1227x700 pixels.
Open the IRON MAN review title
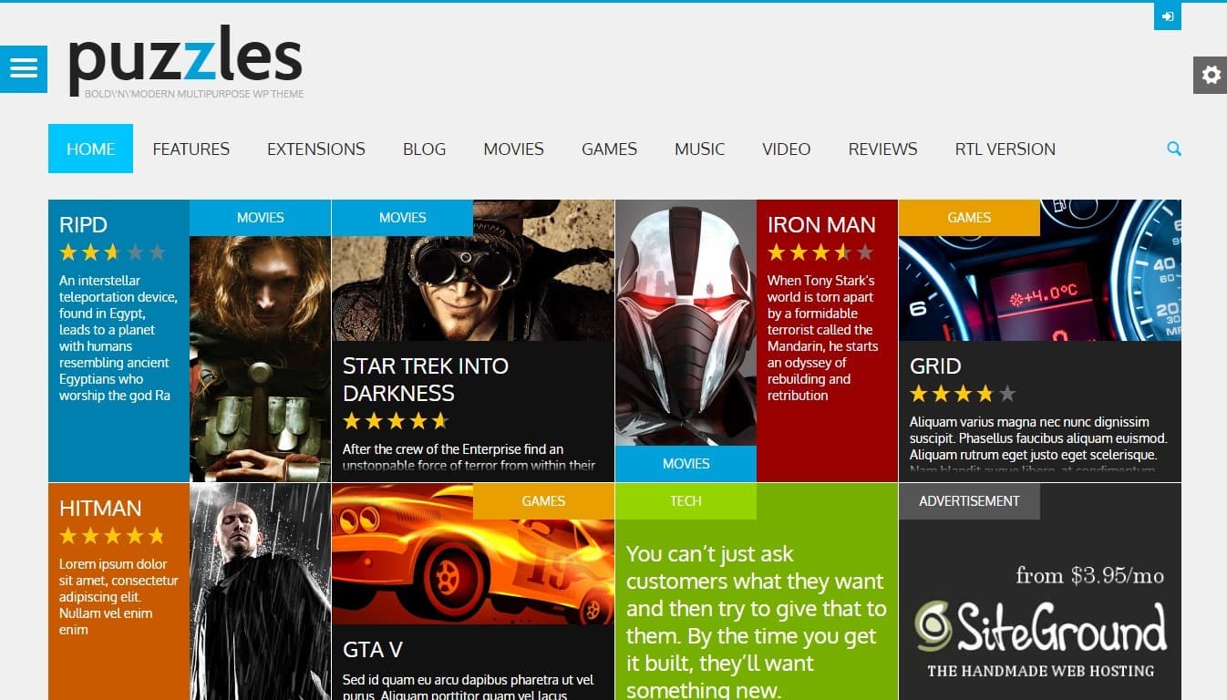[x=821, y=224]
